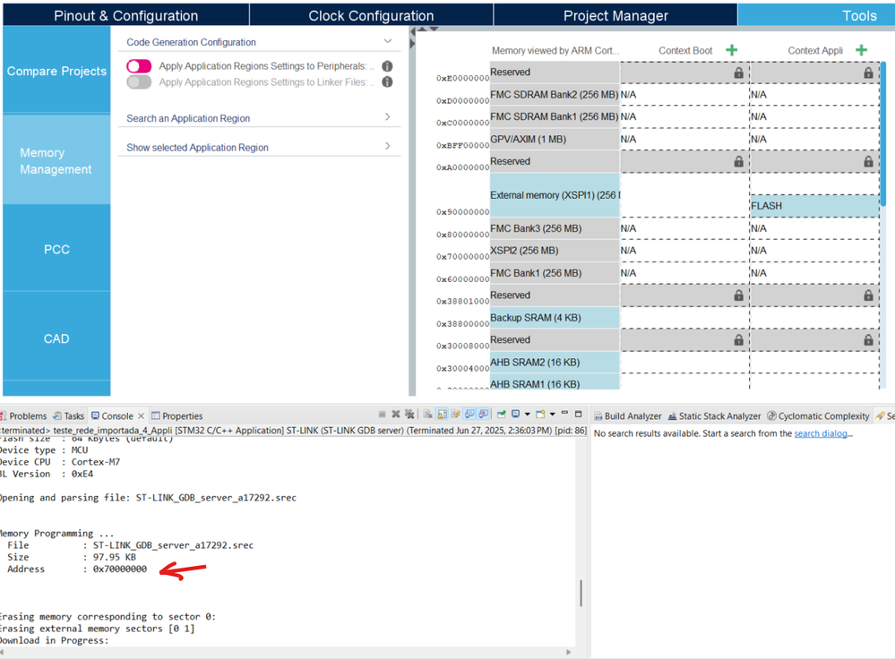Screen dimensions: 895x659
Task: Open the Open Console dropdown arrow
Action: click(x=553, y=415)
